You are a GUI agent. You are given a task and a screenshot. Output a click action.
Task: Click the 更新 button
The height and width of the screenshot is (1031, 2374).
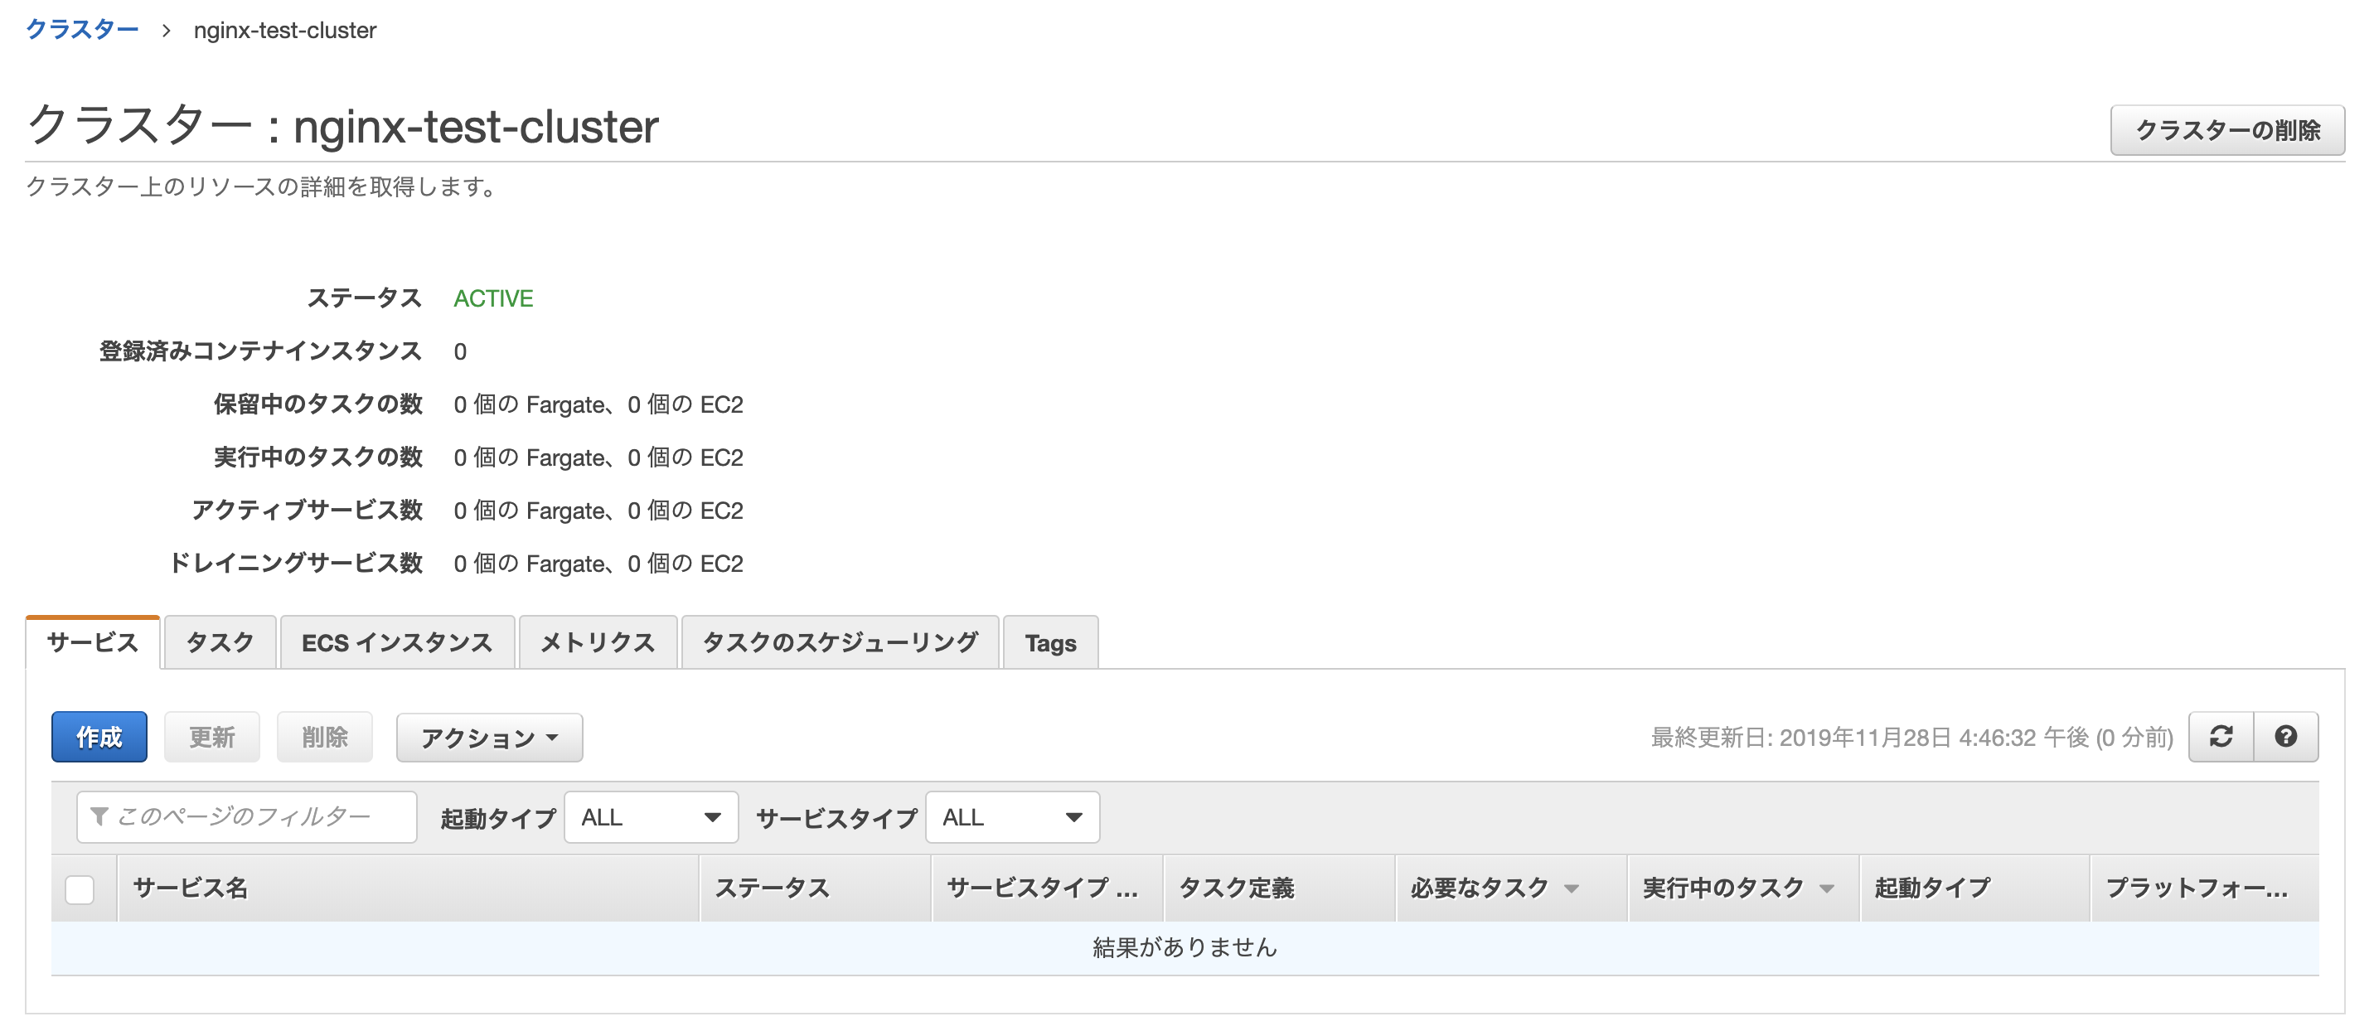click(212, 736)
